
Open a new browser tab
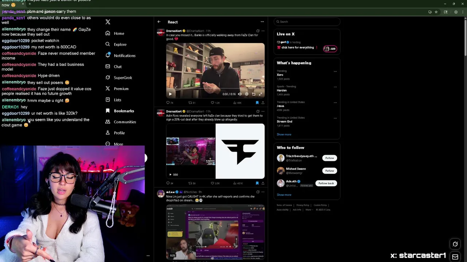click(30, 4)
